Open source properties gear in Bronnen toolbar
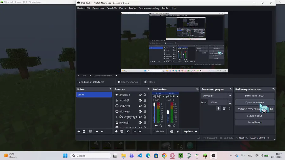This screenshot has height=160, width=285. tap(128, 131)
